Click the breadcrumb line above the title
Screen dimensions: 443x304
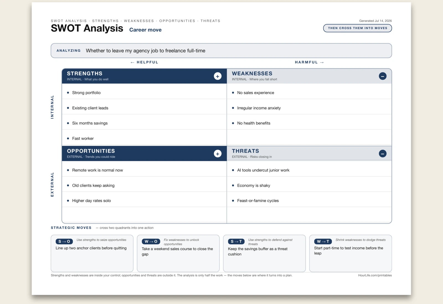[136, 21]
